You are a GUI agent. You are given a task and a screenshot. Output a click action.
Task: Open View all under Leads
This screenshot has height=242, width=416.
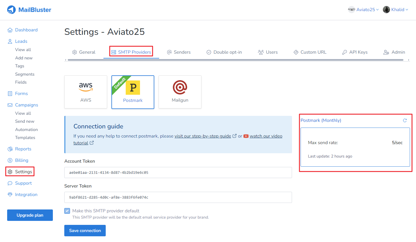point(23,50)
